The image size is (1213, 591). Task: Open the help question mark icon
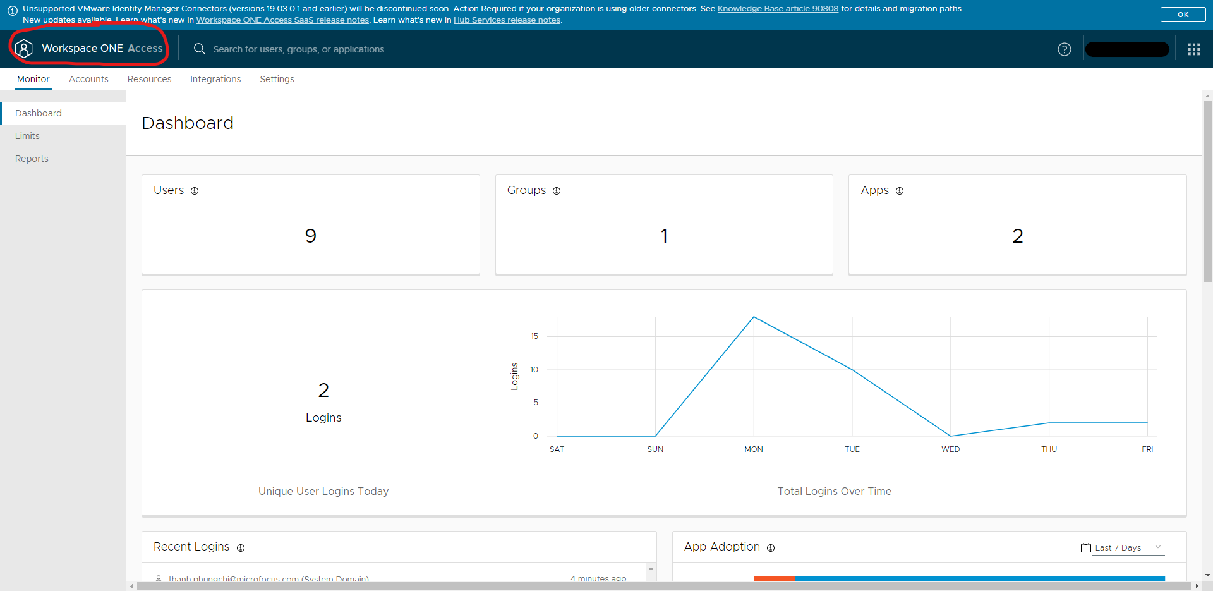(x=1064, y=49)
